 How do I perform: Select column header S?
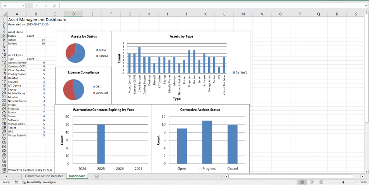(x=355, y=14)
